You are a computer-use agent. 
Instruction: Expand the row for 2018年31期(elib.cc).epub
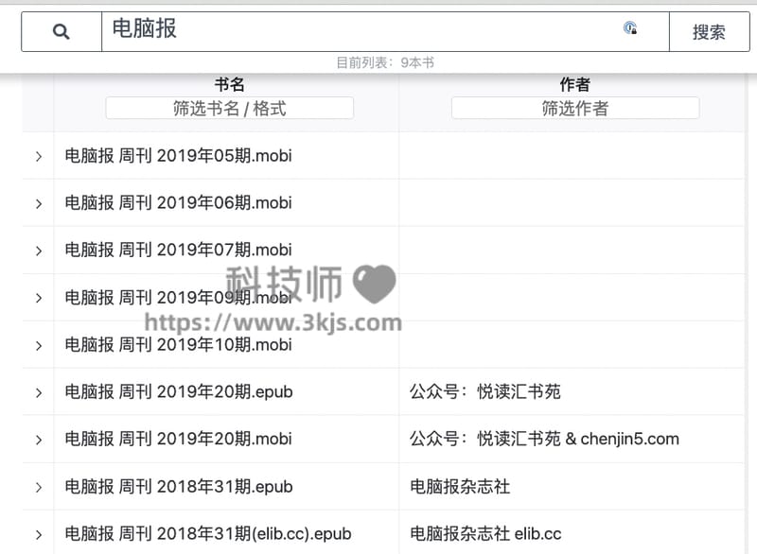pyautogui.click(x=39, y=534)
